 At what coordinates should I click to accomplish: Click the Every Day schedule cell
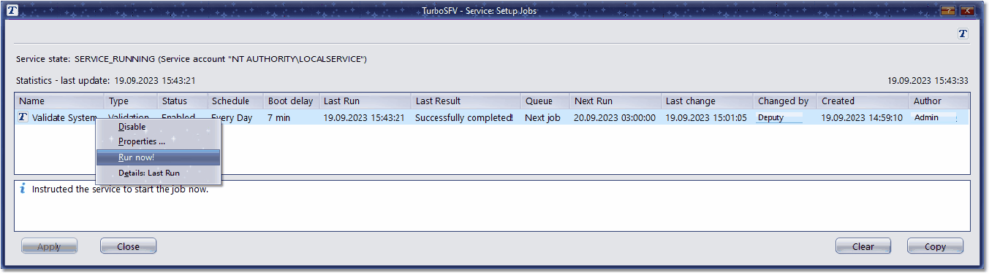pyautogui.click(x=232, y=117)
